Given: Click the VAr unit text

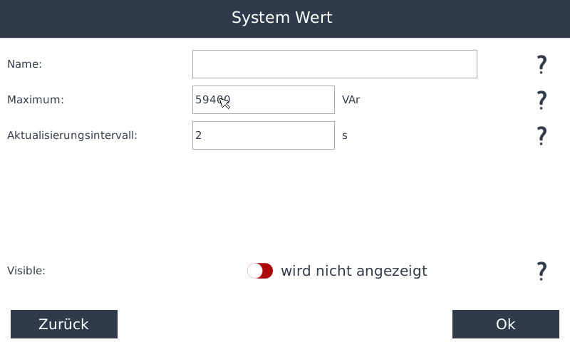Looking at the screenshot, I should [x=351, y=100].
